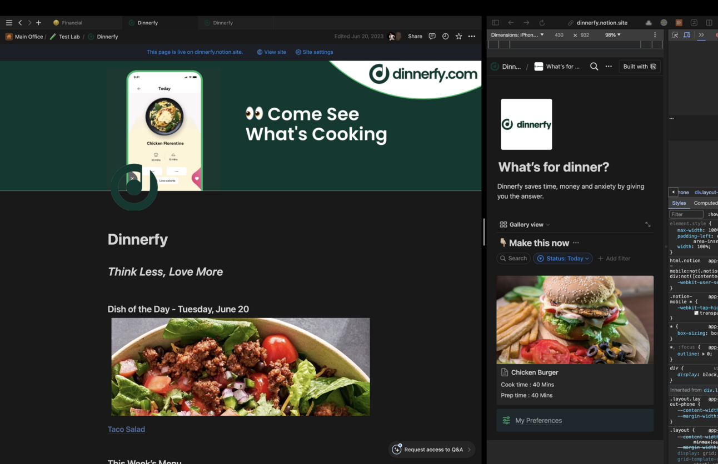
Task: Click the dinnerfy.com cover banner image
Action: click(241, 126)
